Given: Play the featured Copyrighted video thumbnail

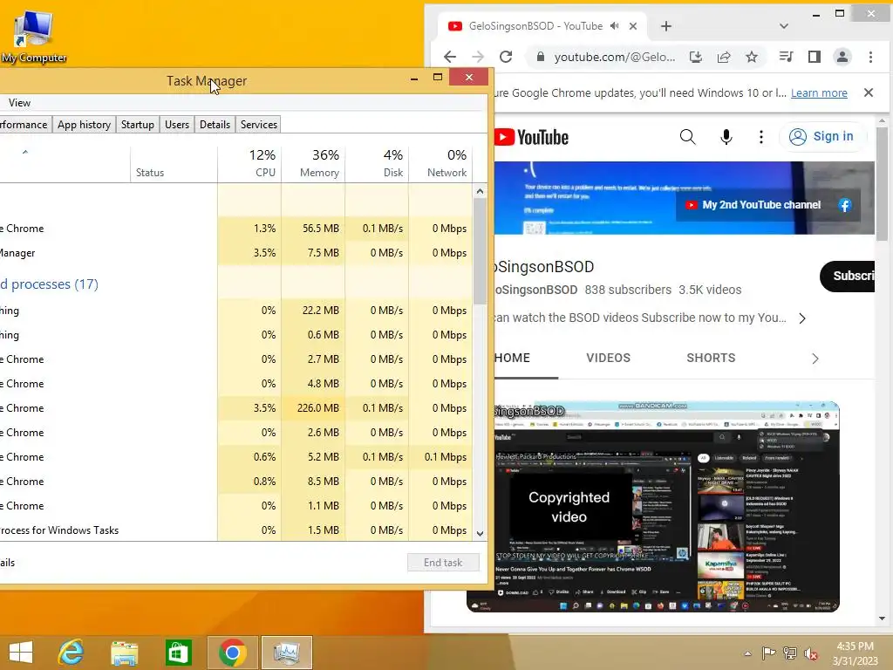Looking at the screenshot, I should (652, 507).
